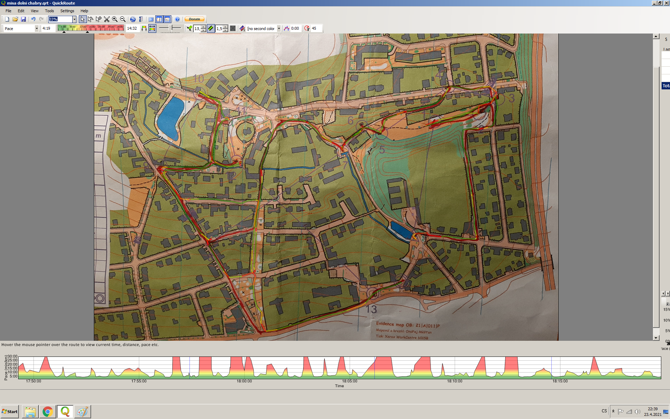Open the Settings menu

[x=67, y=11]
